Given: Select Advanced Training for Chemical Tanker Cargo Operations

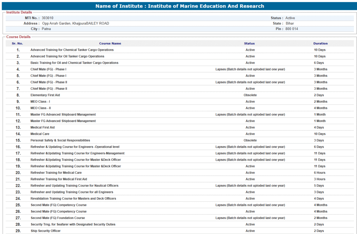Looking at the screenshot, I should coord(72,50).
